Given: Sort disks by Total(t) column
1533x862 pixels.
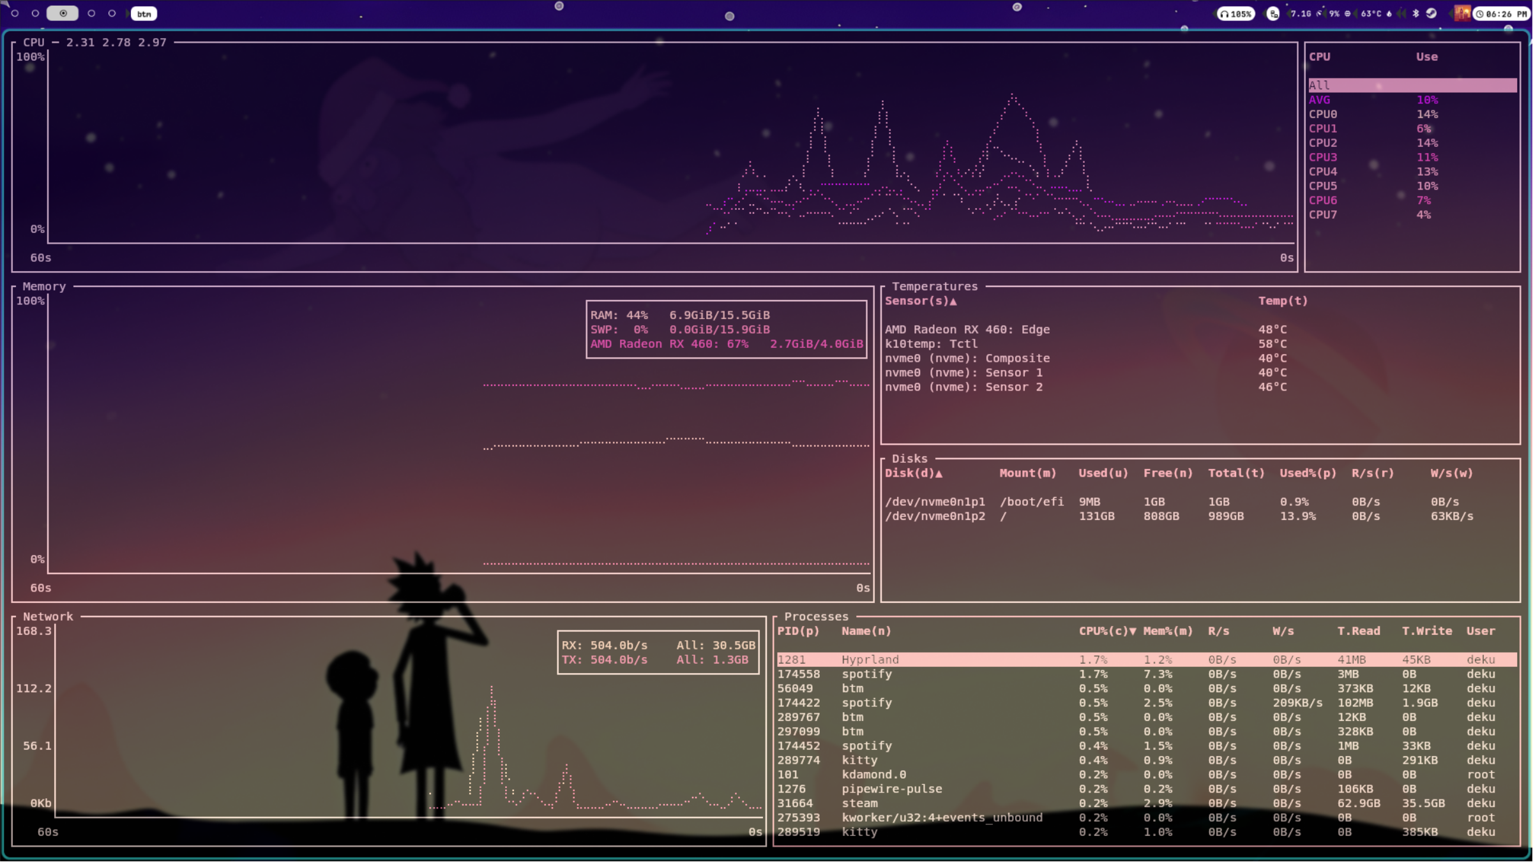Looking at the screenshot, I should (1236, 473).
